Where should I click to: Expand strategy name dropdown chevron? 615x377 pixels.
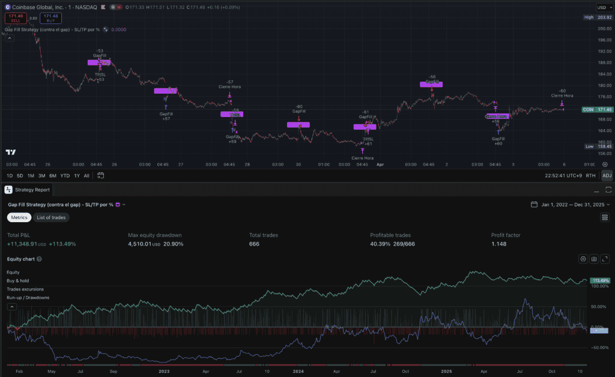124,205
